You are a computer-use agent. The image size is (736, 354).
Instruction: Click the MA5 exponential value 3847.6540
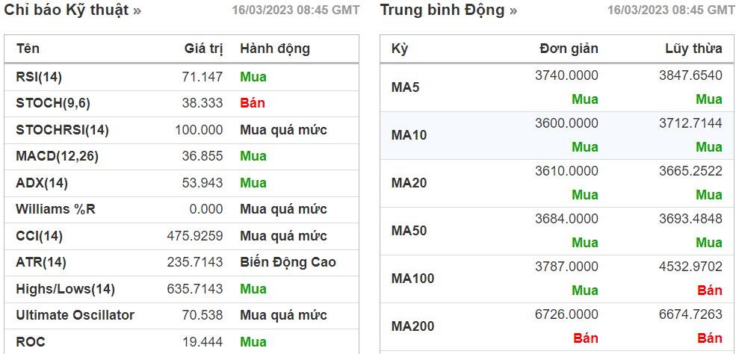[x=690, y=75]
